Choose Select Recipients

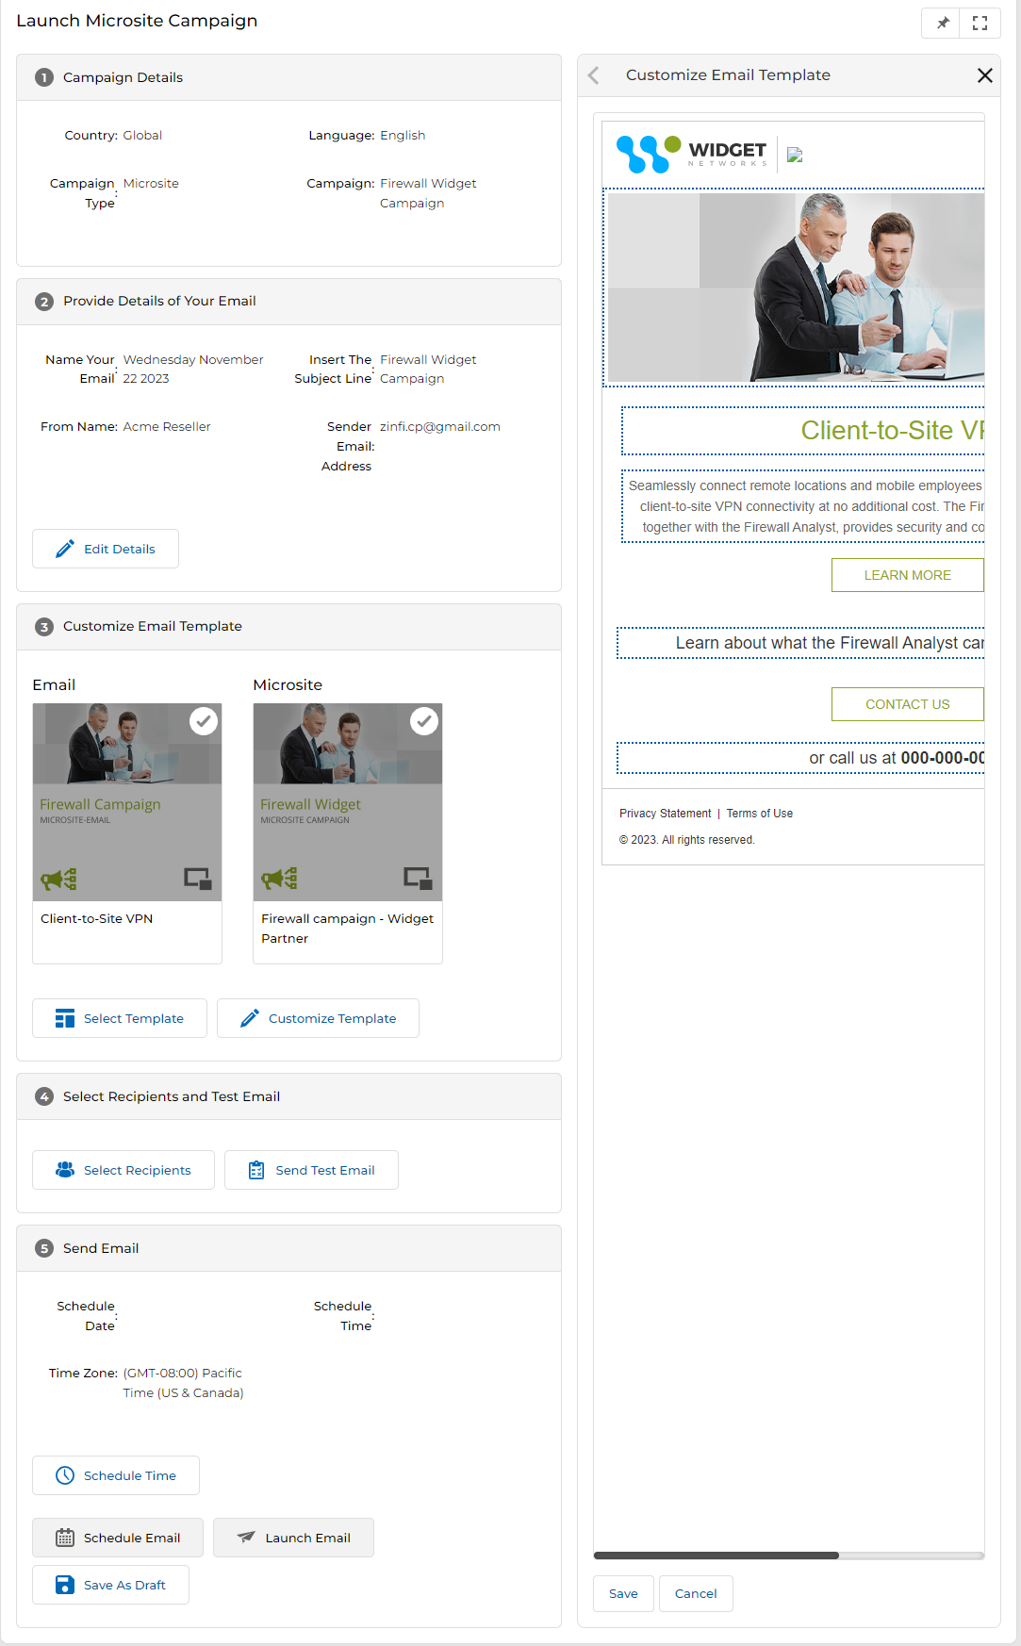pyautogui.click(x=124, y=1170)
